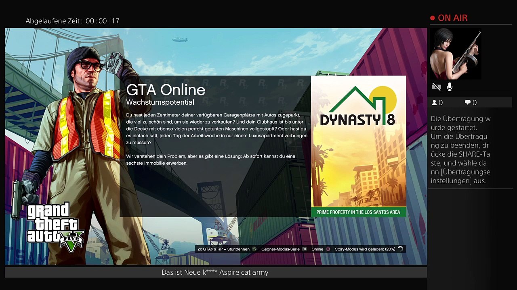Click the Grand Theft Auto Five logo

click(55, 228)
